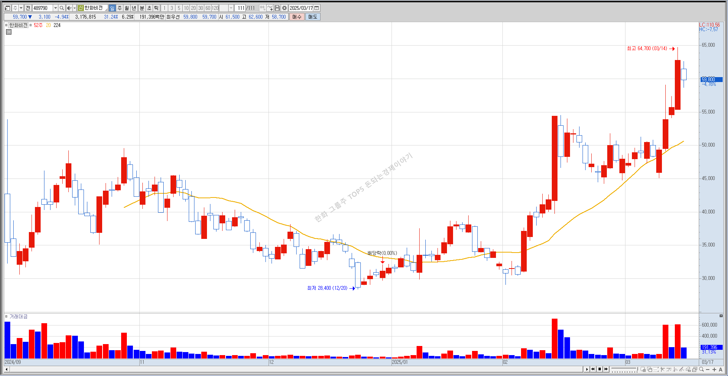Click the 59,800 current price marker
The height and width of the screenshot is (376, 728).
point(711,79)
